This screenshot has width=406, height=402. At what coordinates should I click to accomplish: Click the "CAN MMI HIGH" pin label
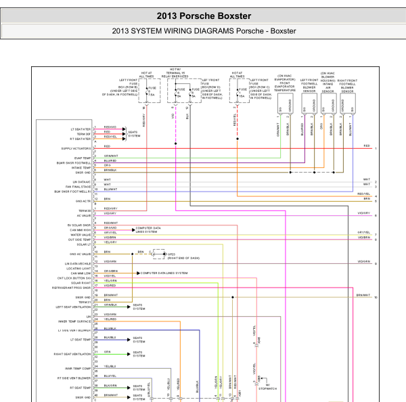81,230
